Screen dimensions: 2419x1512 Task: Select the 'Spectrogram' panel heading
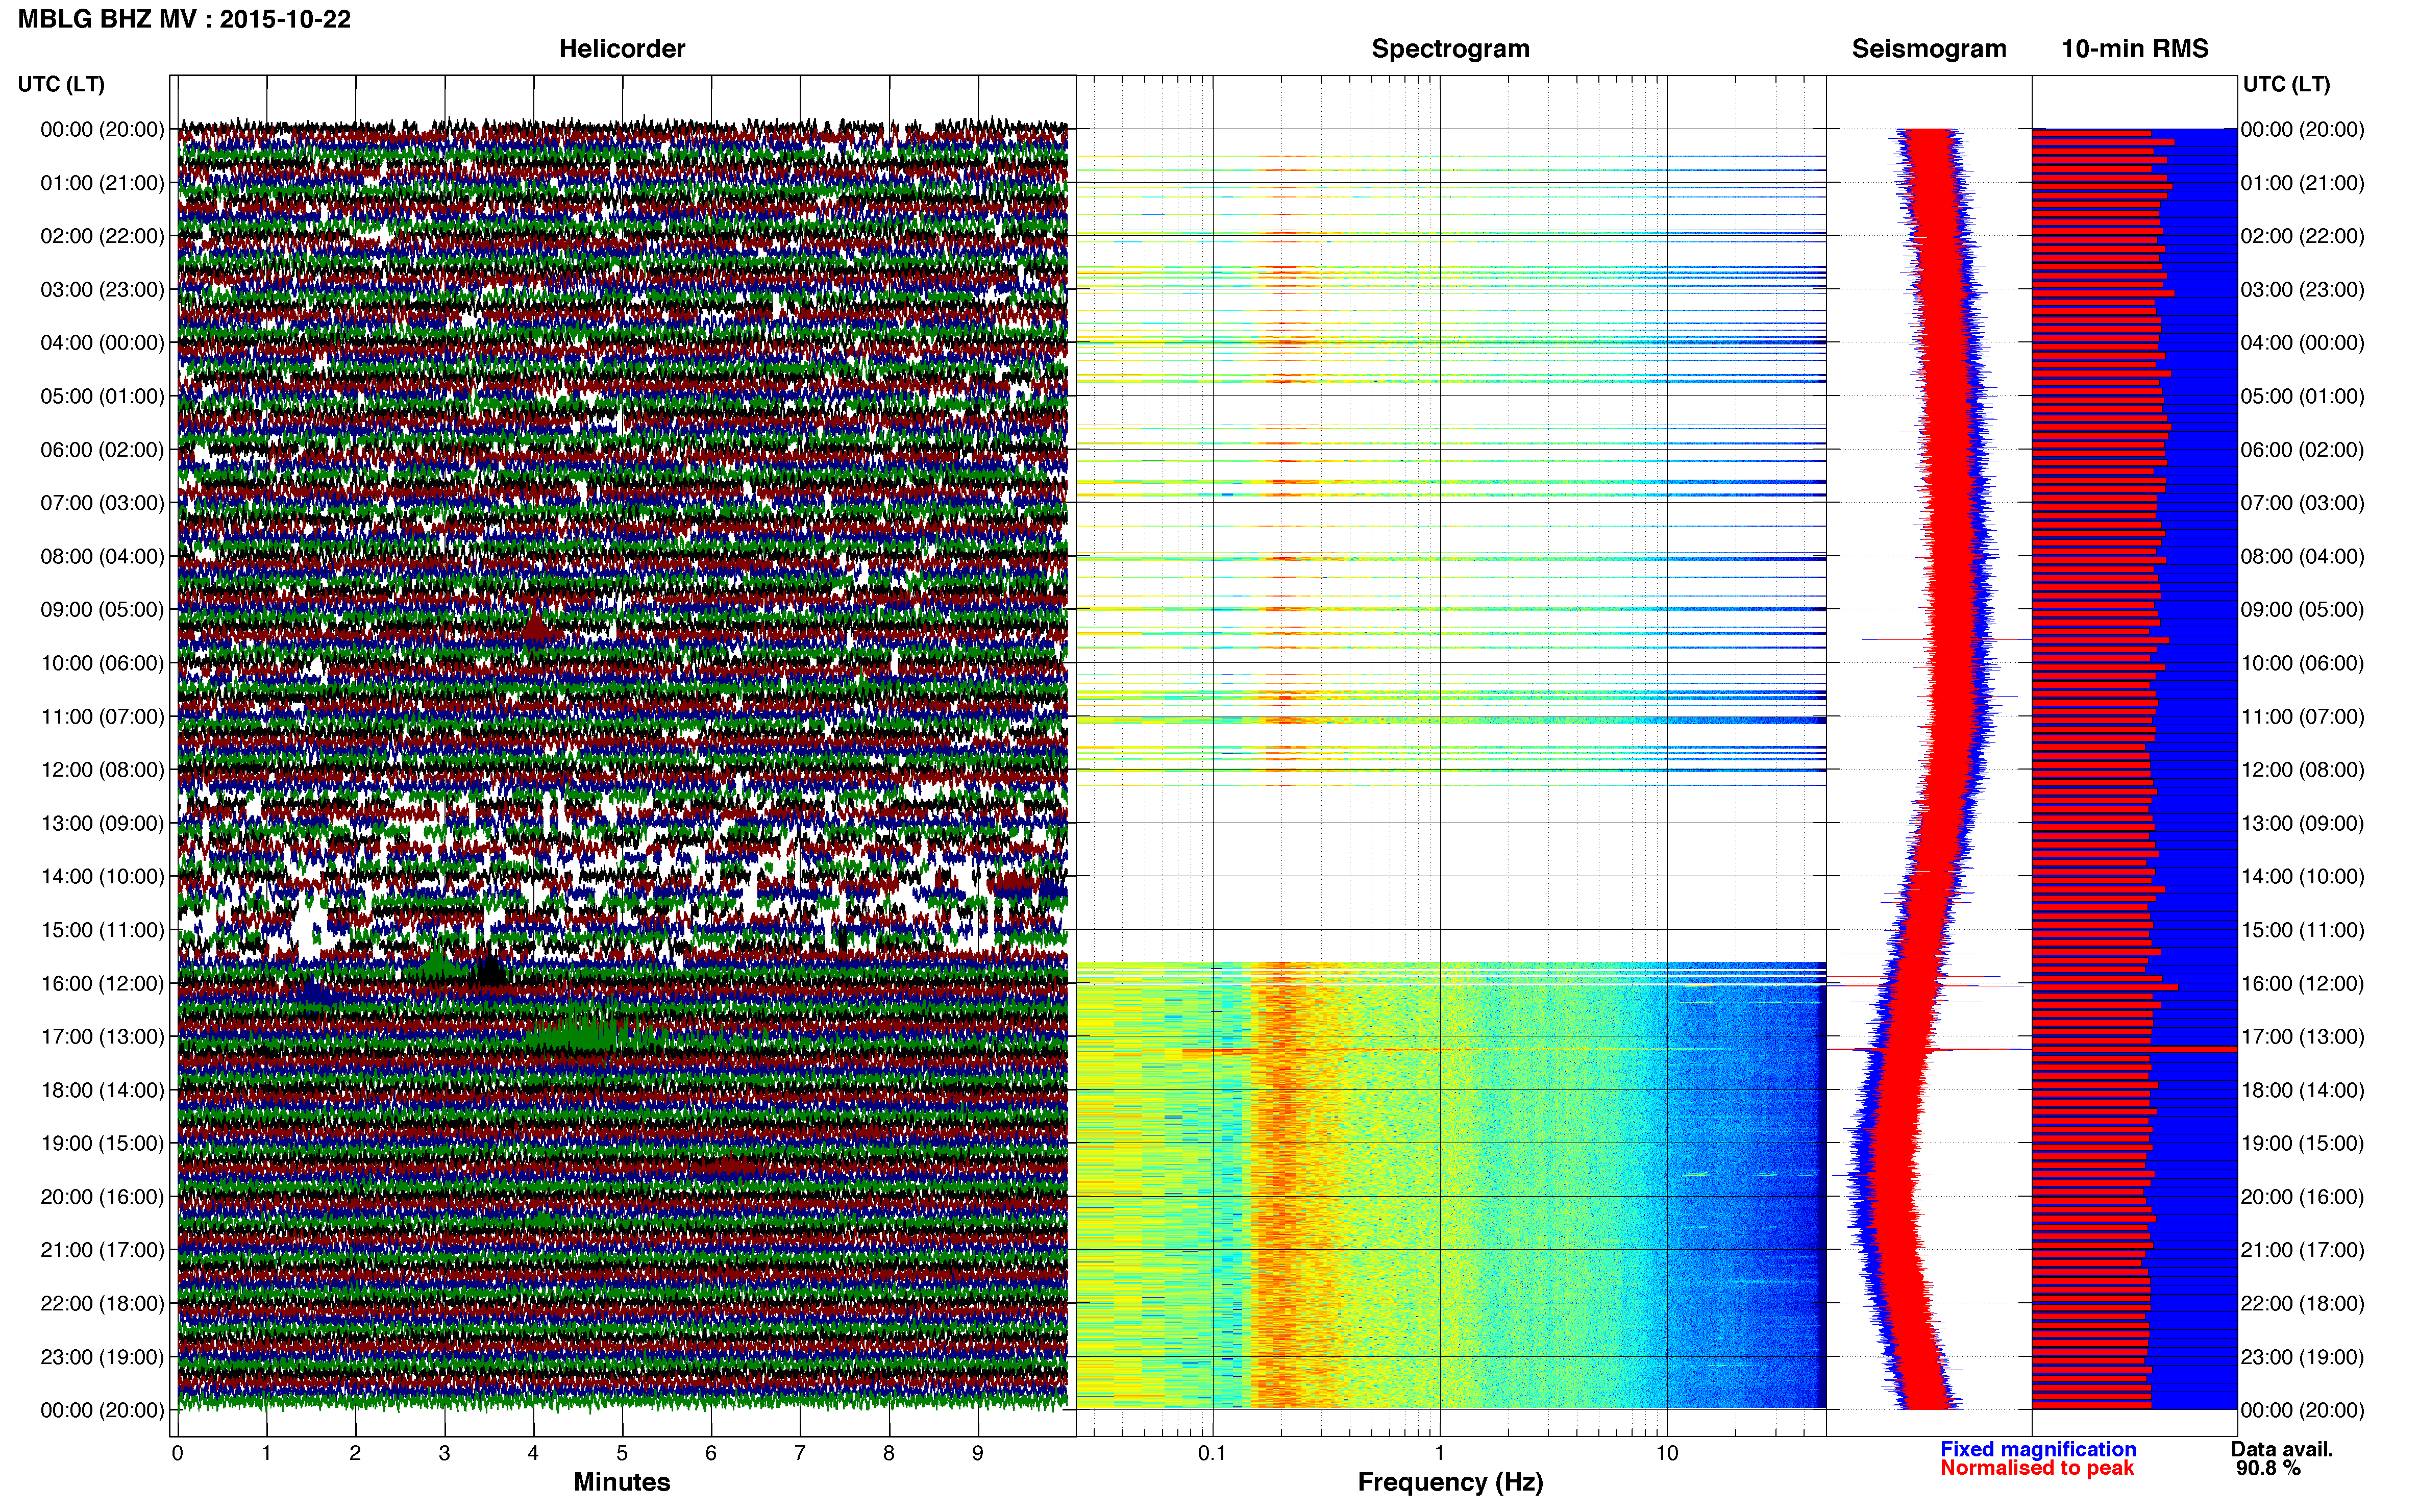coord(1450,49)
